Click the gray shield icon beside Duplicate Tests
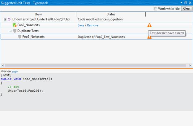The width and height of the screenshot is (193, 126). pyautogui.click(x=15, y=31)
